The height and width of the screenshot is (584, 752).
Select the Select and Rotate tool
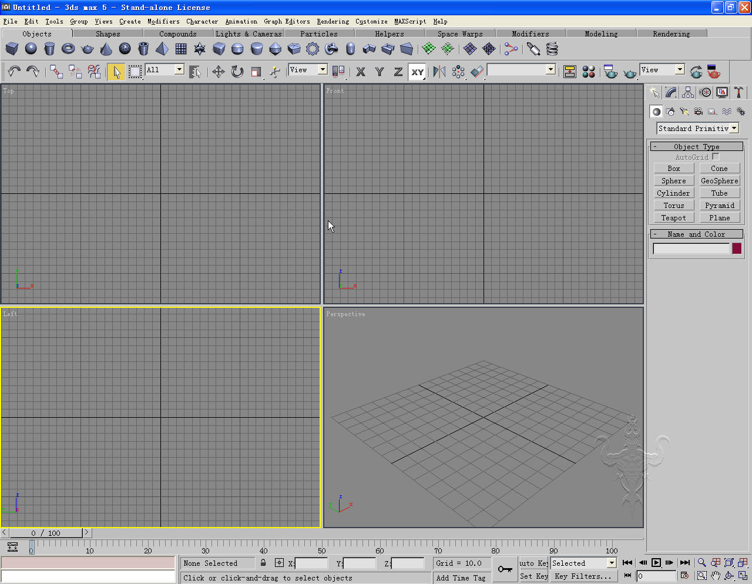tap(237, 72)
